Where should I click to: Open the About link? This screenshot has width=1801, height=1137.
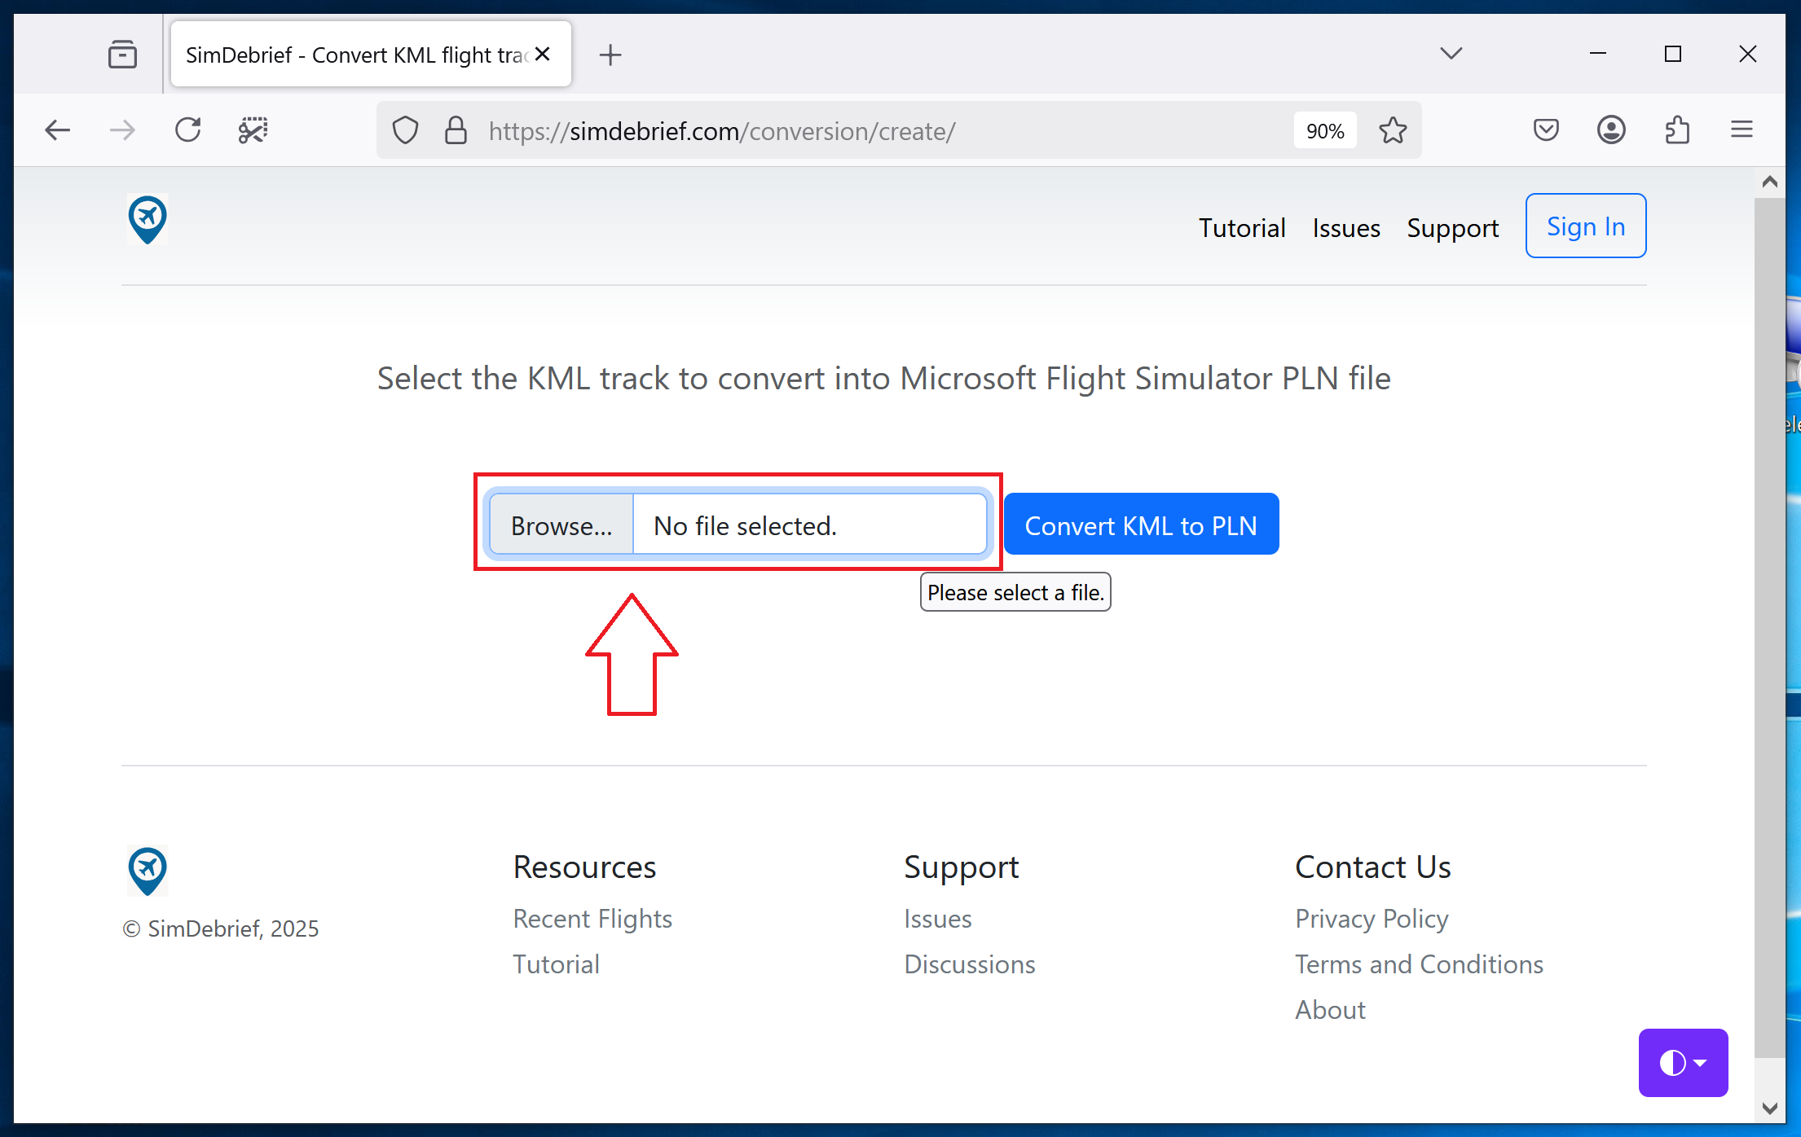point(1330,1010)
